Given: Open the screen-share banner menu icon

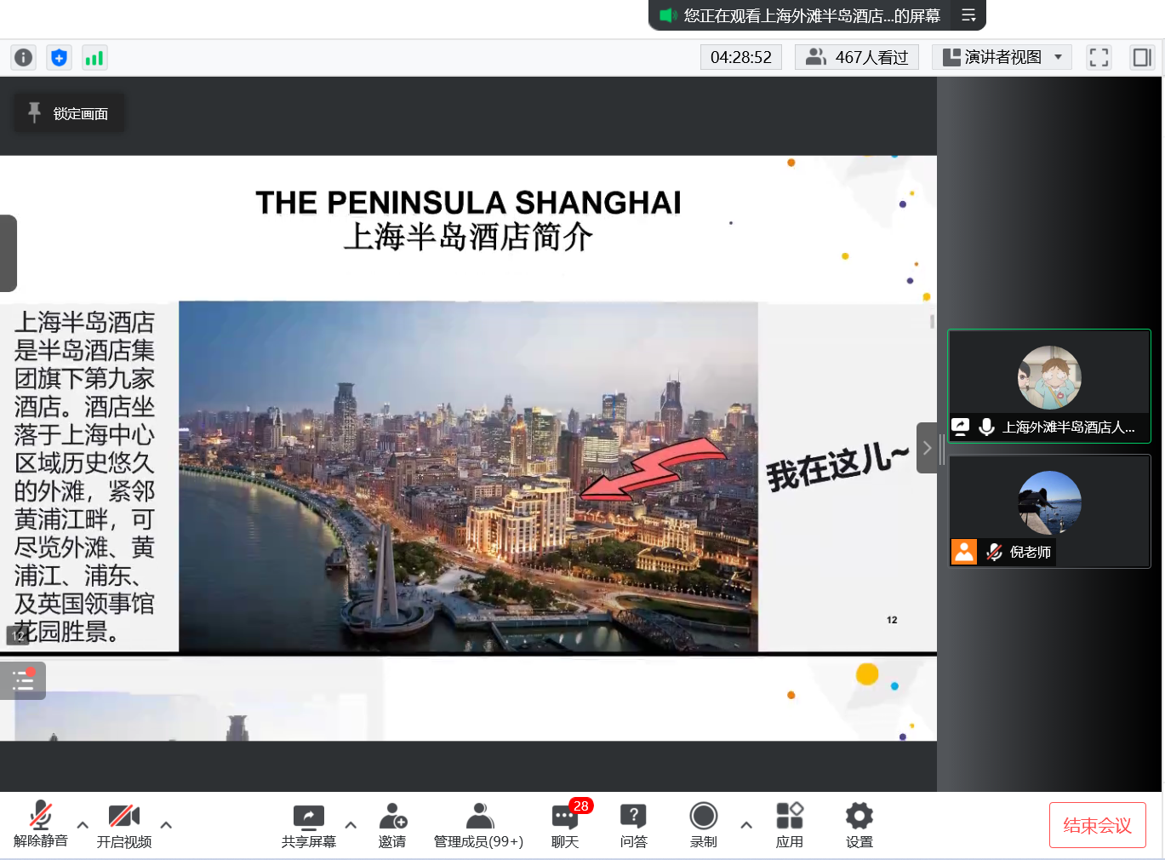Looking at the screenshot, I should point(968,15).
